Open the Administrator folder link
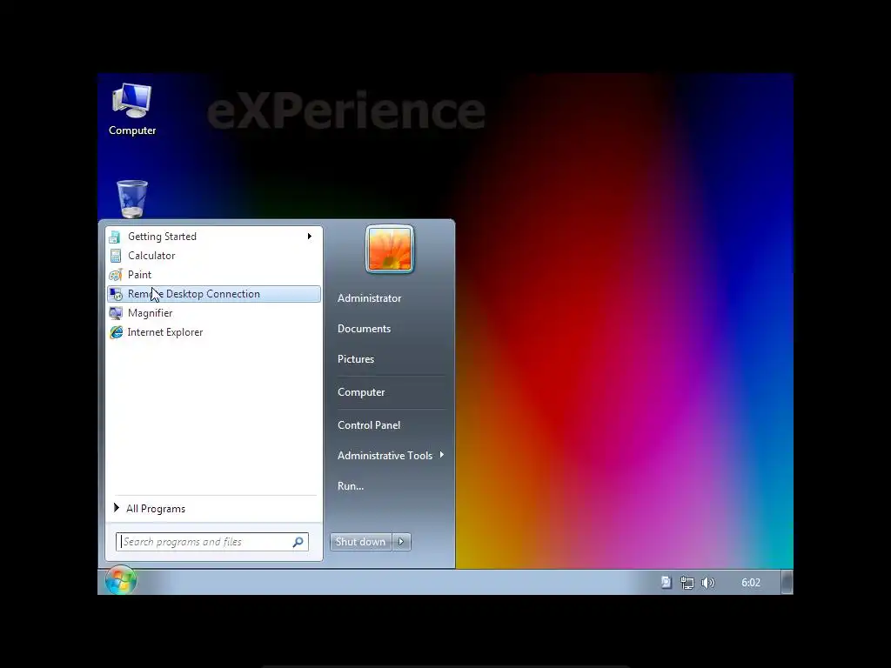This screenshot has height=668, width=891. 369,298
